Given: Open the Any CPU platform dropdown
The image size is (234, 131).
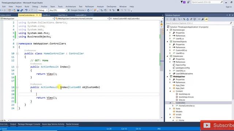Looking at the screenshot, I should tap(65, 10).
